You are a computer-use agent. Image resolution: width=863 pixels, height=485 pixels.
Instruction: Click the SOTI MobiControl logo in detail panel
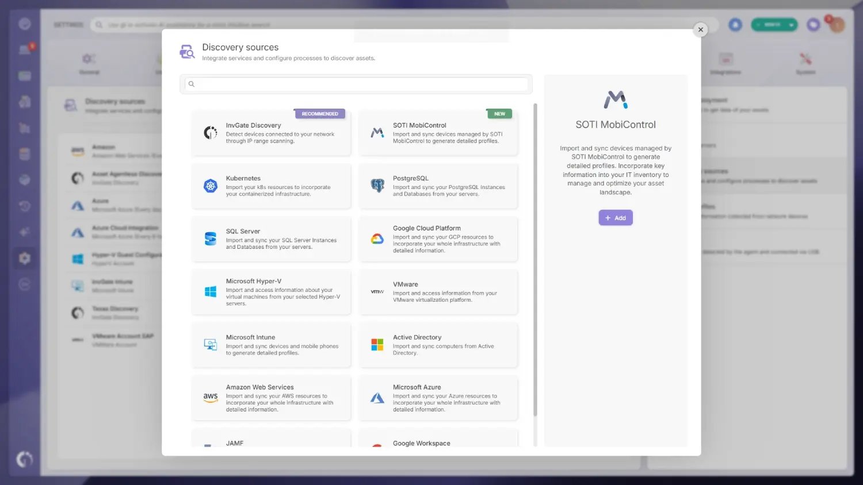tap(616, 99)
